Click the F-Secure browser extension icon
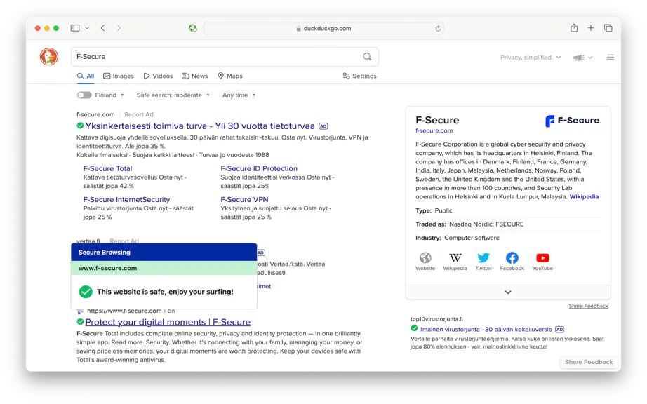The height and width of the screenshot is (404, 647). 193,28
